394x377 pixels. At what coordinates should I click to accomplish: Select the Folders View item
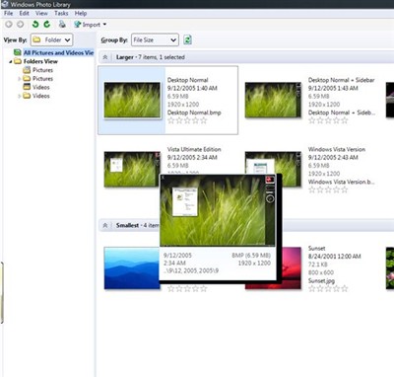point(40,61)
